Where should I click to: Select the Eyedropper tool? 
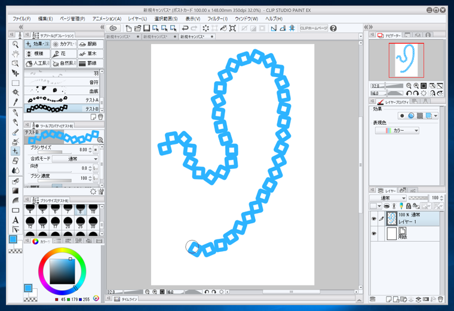click(16, 102)
